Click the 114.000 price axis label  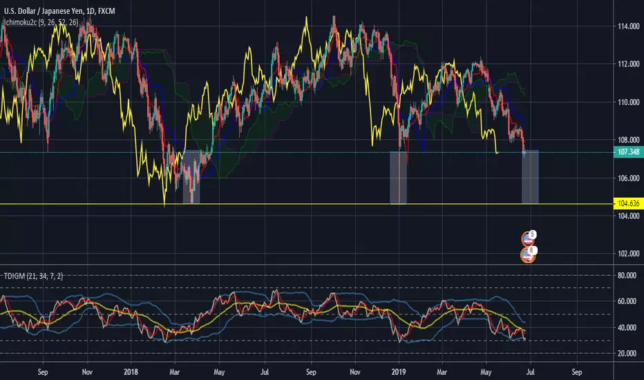point(628,26)
